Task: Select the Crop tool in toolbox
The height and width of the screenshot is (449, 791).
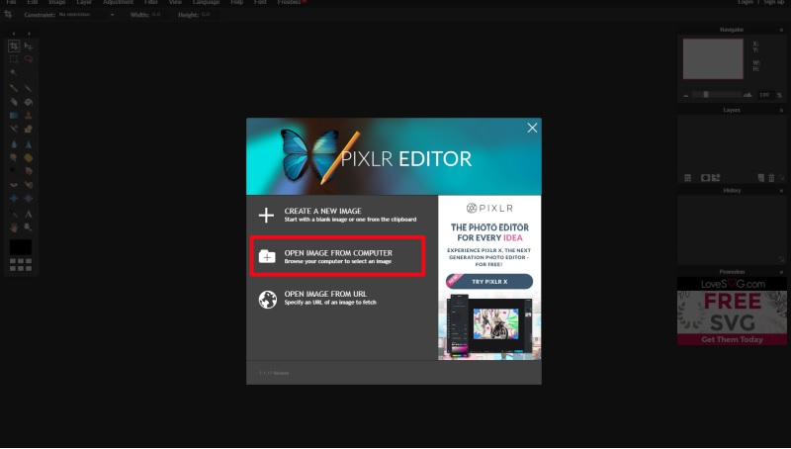Action: point(14,46)
